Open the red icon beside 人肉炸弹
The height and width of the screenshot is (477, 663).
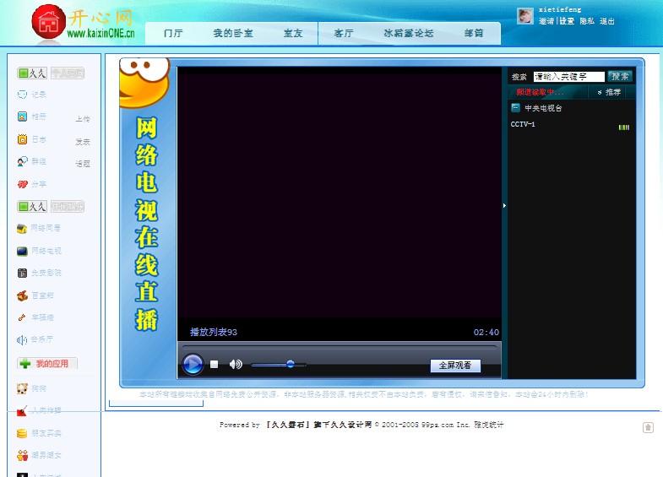click(22, 410)
